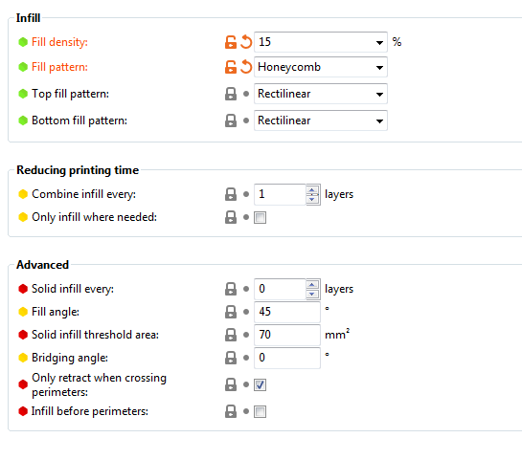Click the lock icon next to Combine infill every
This screenshot has height=460, width=522.
pyautogui.click(x=231, y=194)
